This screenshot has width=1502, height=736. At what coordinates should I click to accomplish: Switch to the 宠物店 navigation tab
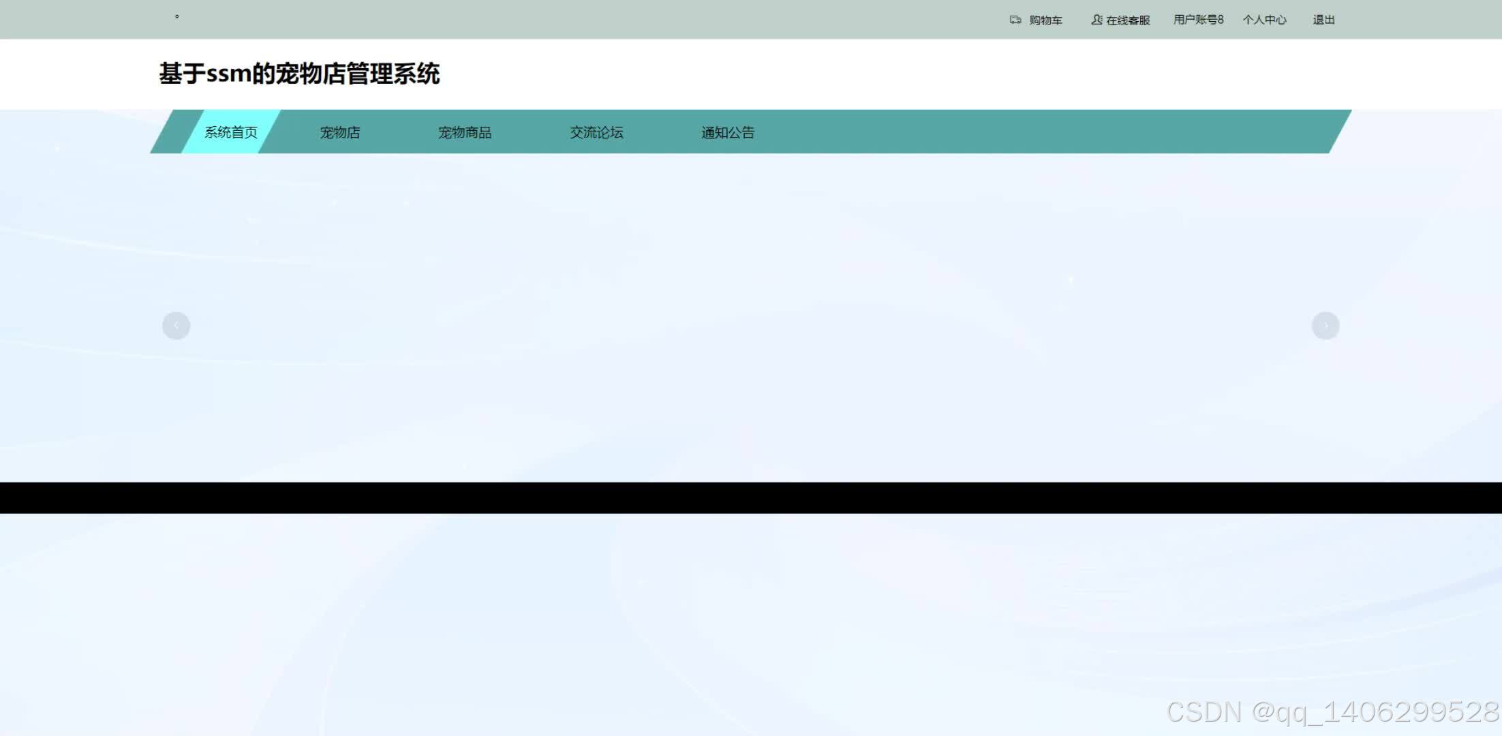(x=340, y=132)
